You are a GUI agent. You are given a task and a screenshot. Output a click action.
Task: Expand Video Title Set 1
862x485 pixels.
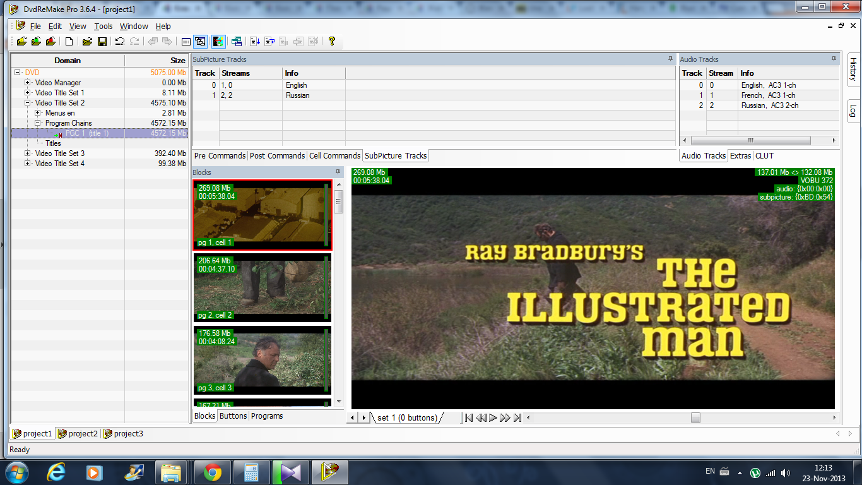[x=28, y=93]
